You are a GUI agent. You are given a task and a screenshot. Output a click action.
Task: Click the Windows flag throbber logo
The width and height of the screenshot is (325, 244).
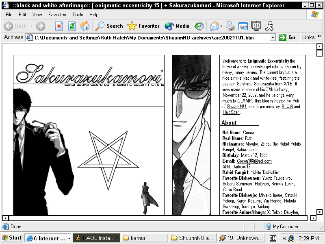click(x=314, y=15)
